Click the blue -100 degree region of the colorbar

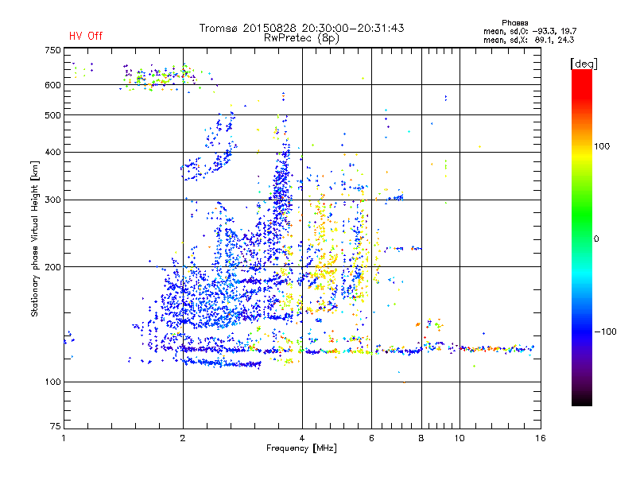coord(582,332)
